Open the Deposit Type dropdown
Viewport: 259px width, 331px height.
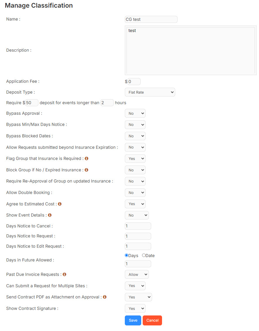pos(150,92)
